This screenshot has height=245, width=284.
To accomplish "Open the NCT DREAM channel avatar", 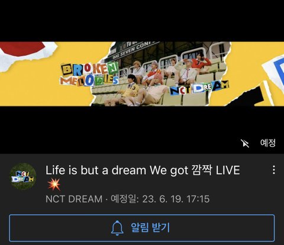I will pyautogui.click(x=23, y=176).
